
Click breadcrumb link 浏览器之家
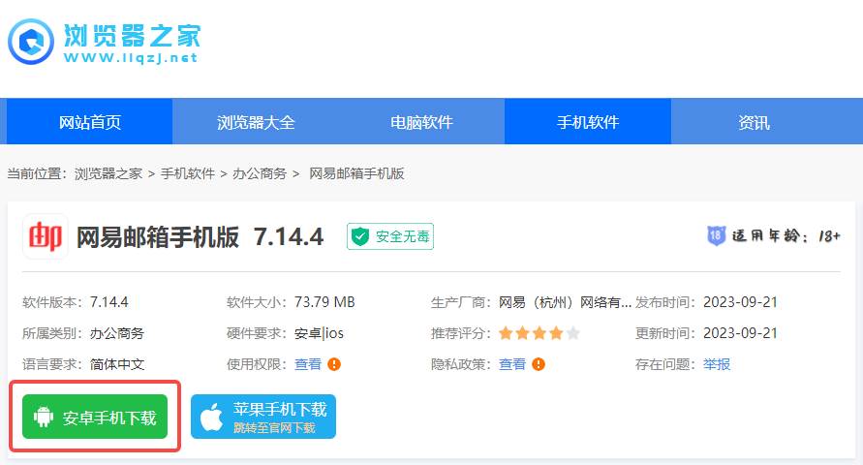coord(108,174)
